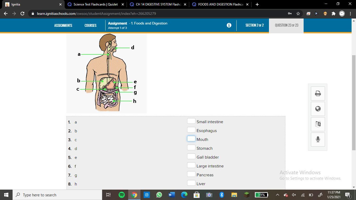Viewport: 356px width, 200px height.
Task: Activate the microphone tool icon
Action: (318, 139)
